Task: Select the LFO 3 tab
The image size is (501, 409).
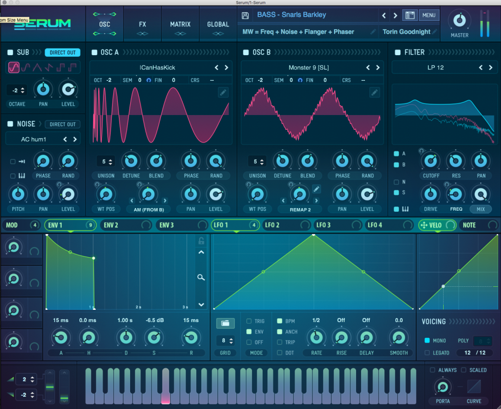Action: tap(337, 225)
